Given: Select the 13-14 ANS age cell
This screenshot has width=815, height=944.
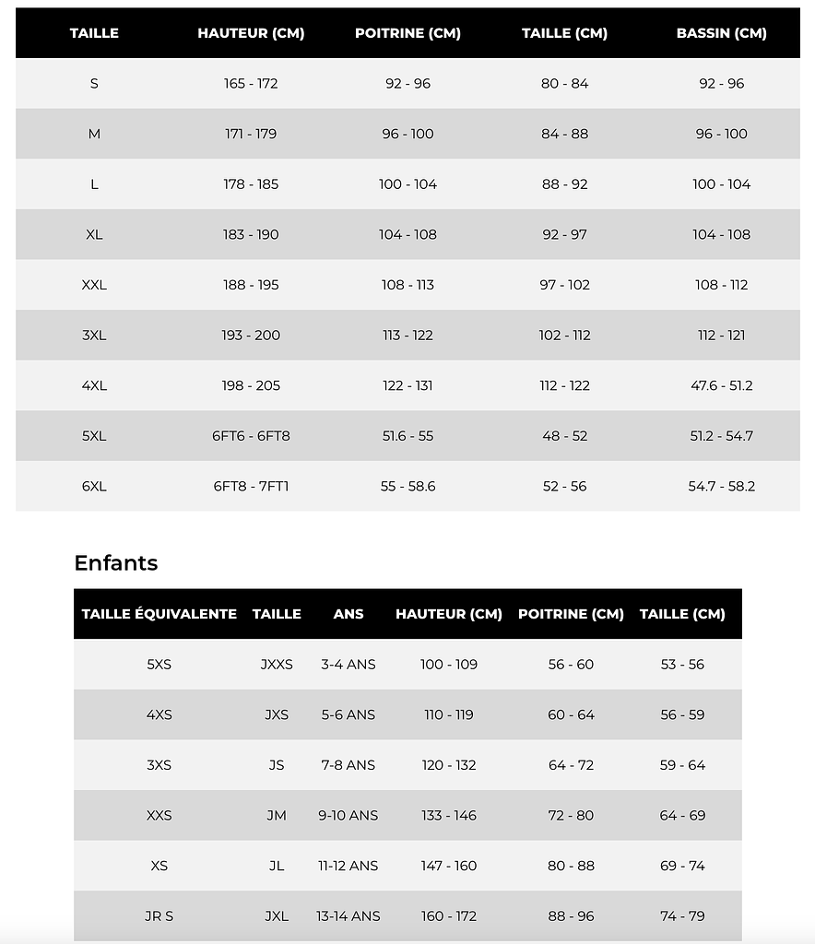Looking at the screenshot, I should [348, 916].
